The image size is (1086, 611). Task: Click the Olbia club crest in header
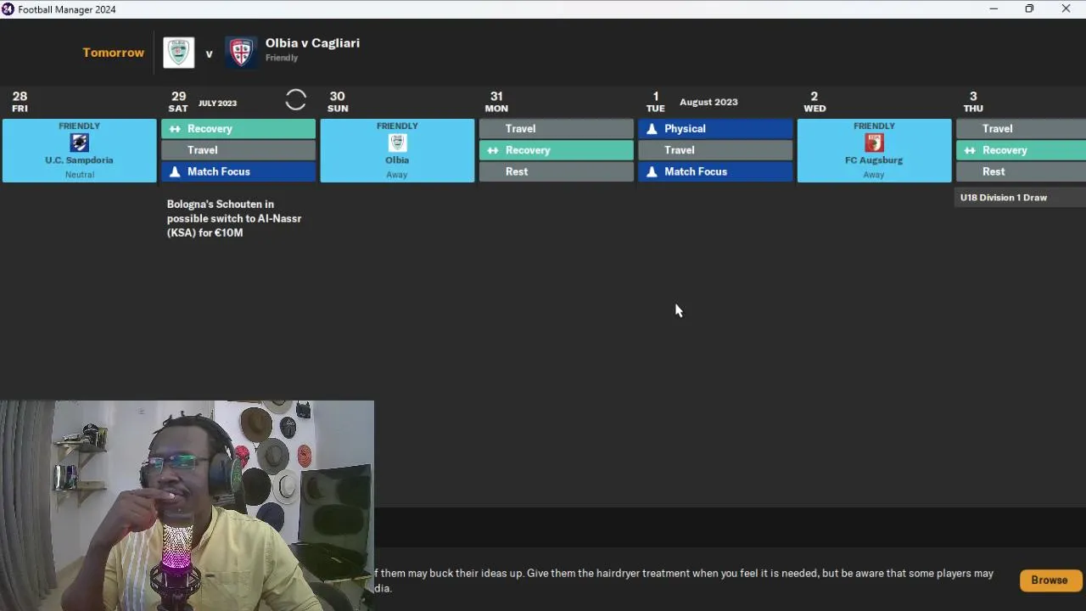pos(179,53)
